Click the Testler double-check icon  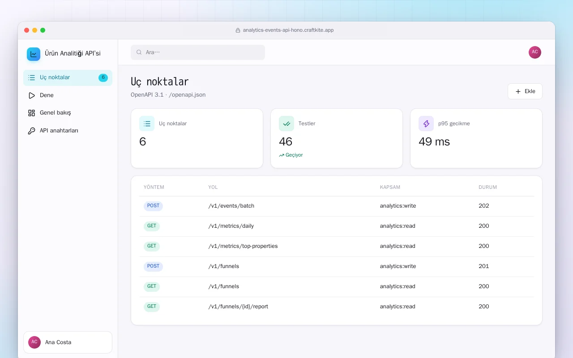(286, 124)
